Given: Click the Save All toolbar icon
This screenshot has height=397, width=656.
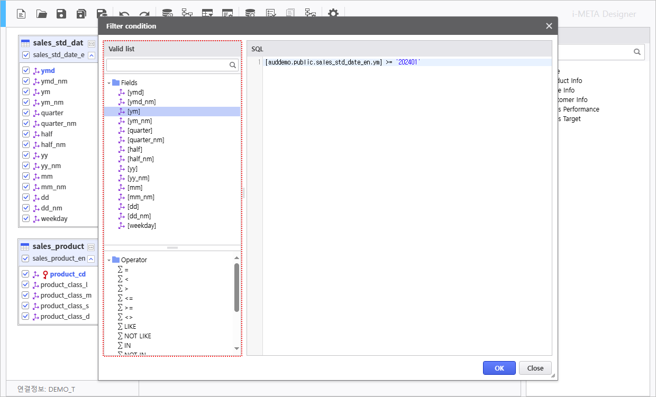Looking at the screenshot, I should coord(81,14).
